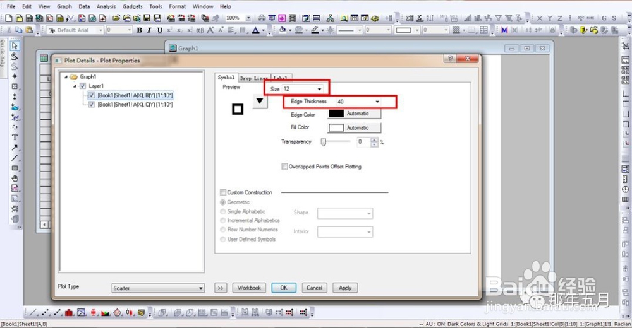Image resolution: width=632 pixels, height=328 pixels.
Task: Enable Overlapped Points Offset Plotting
Action: (284, 167)
